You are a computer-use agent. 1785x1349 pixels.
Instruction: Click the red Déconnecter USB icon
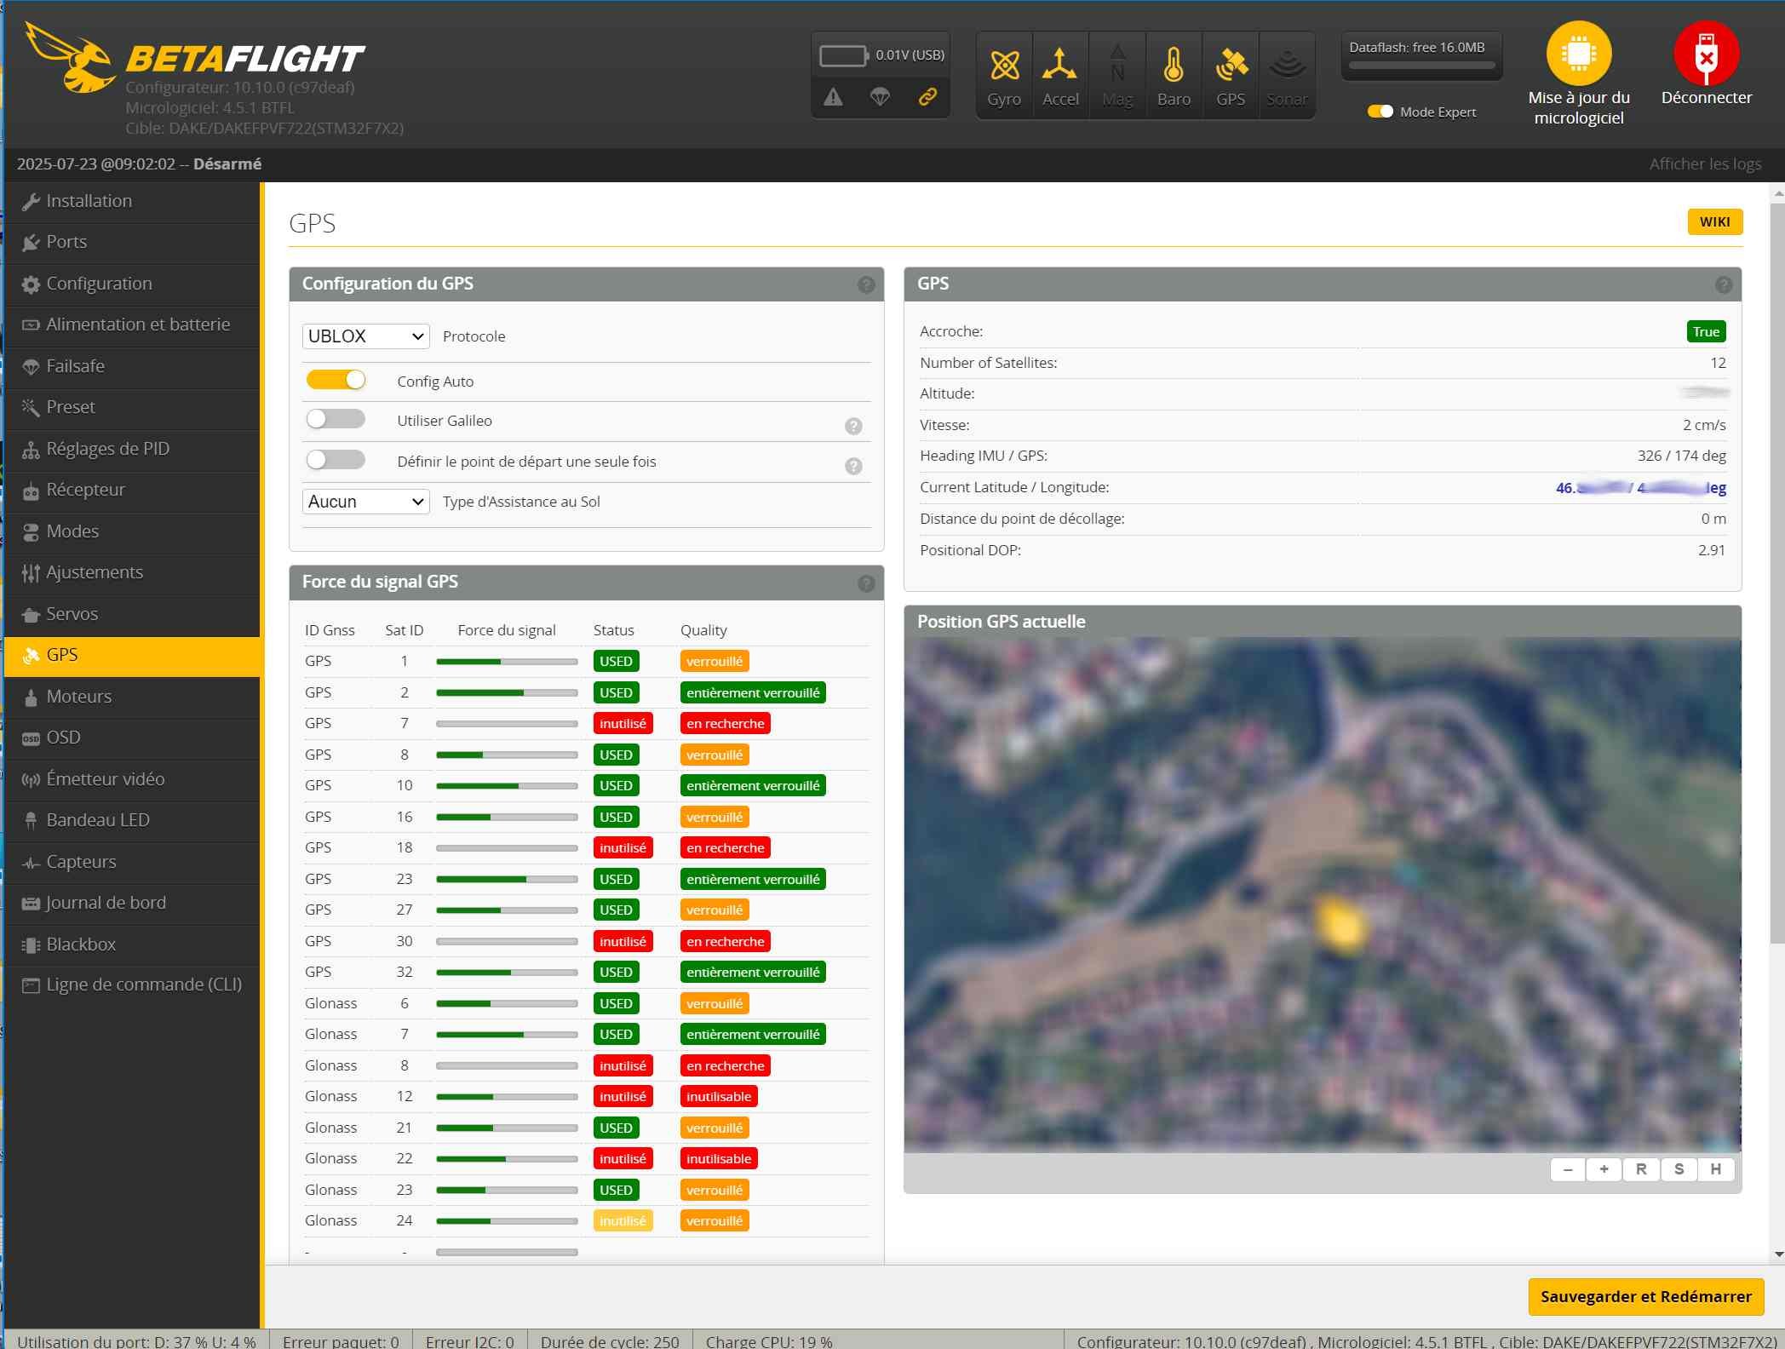click(x=1706, y=54)
